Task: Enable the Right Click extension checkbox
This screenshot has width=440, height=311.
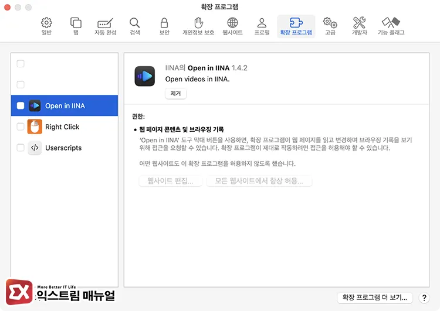Action: pos(21,127)
